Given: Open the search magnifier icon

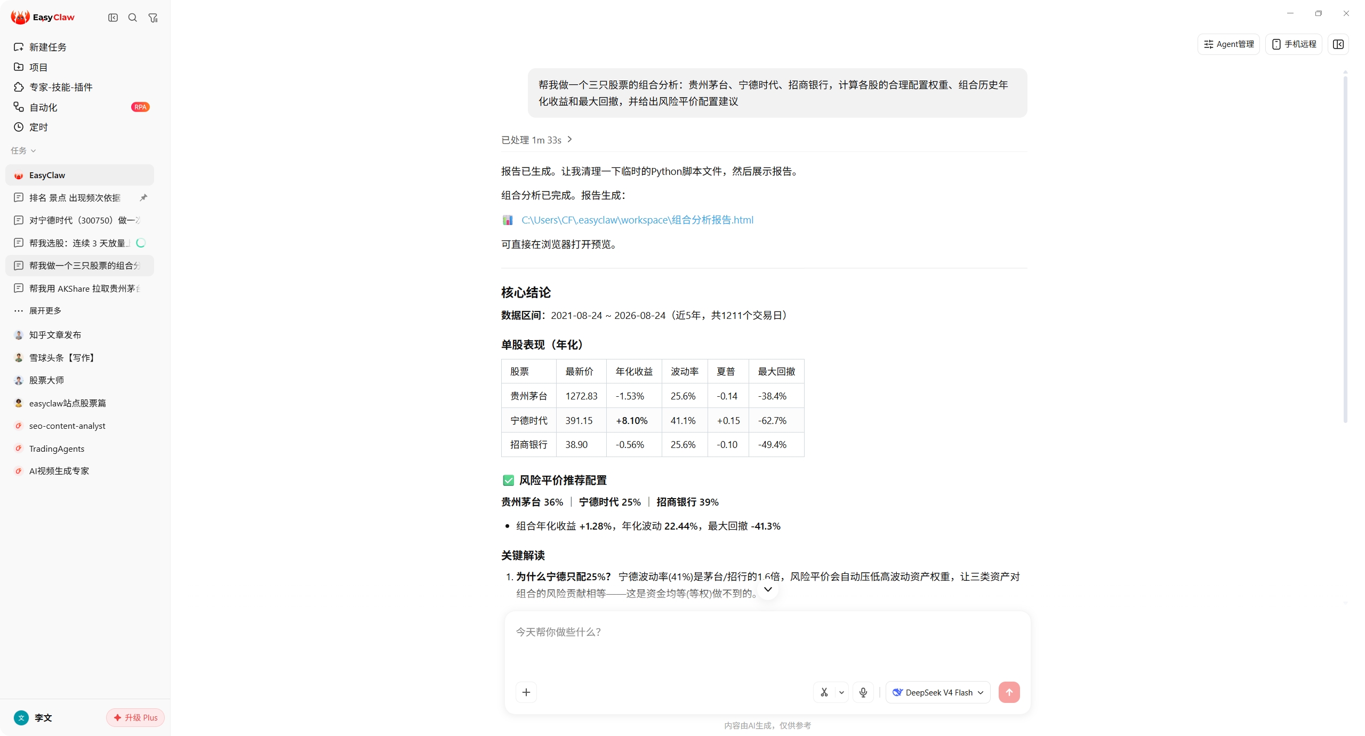Looking at the screenshot, I should click(133, 18).
